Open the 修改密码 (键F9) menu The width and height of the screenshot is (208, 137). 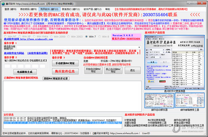click(x=28, y=9)
